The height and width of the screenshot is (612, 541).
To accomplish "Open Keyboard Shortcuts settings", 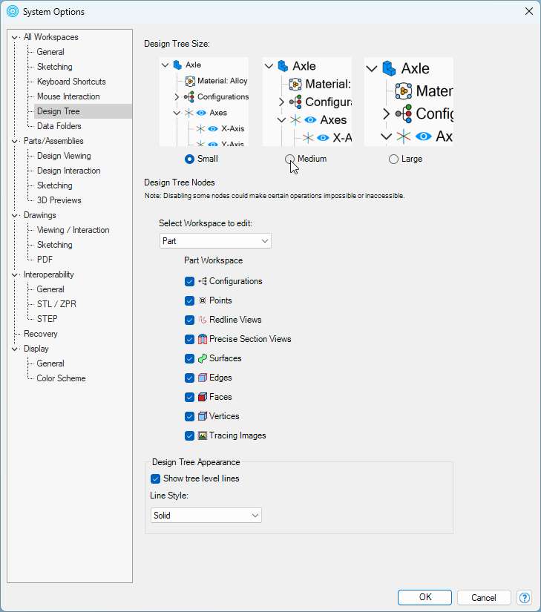I will coord(71,82).
